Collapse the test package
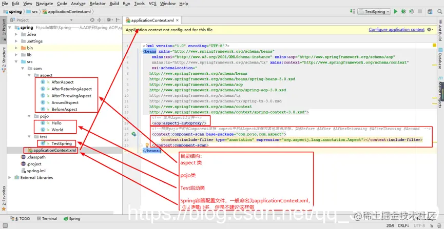Viewport: 444px width, 229px height. pos(29,137)
